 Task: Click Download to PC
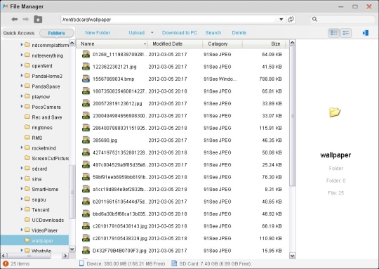180,32
